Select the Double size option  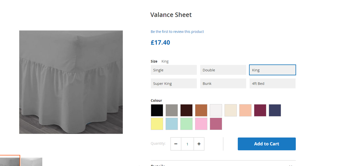(x=223, y=70)
